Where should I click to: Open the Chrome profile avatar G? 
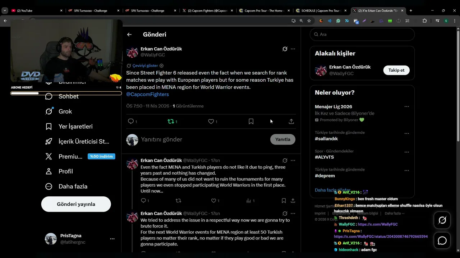[446, 21]
